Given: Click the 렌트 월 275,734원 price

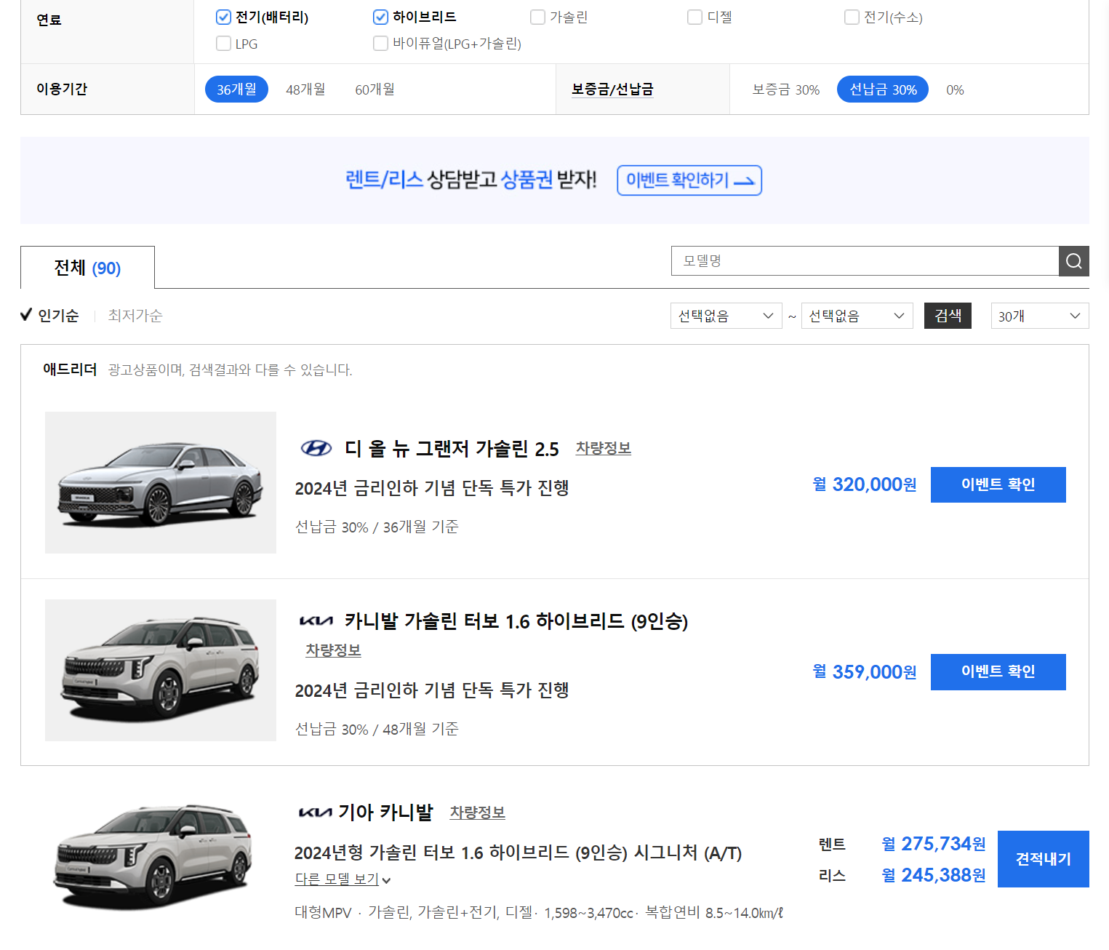Looking at the screenshot, I should point(934,844).
